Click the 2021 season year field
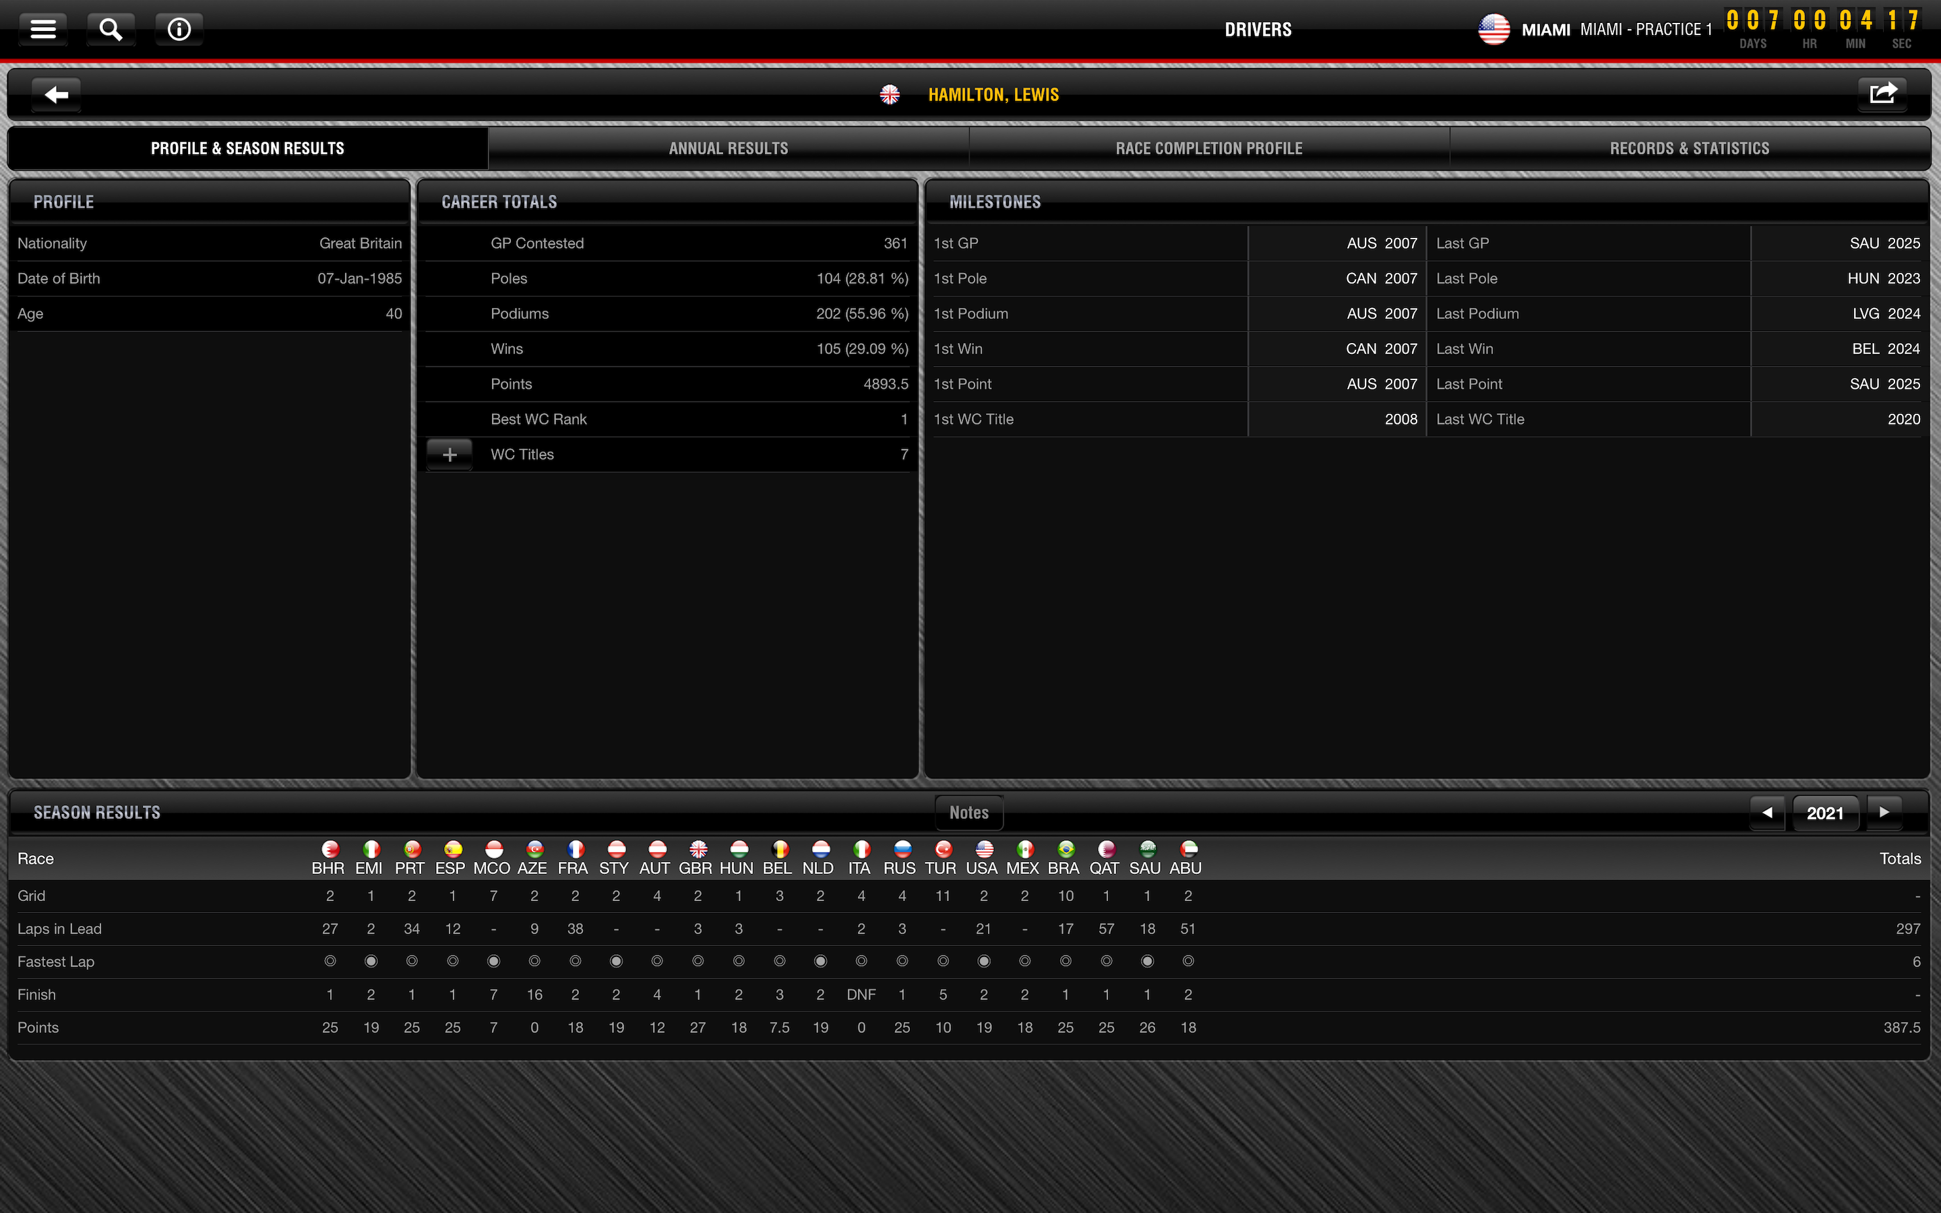 [x=1824, y=813]
